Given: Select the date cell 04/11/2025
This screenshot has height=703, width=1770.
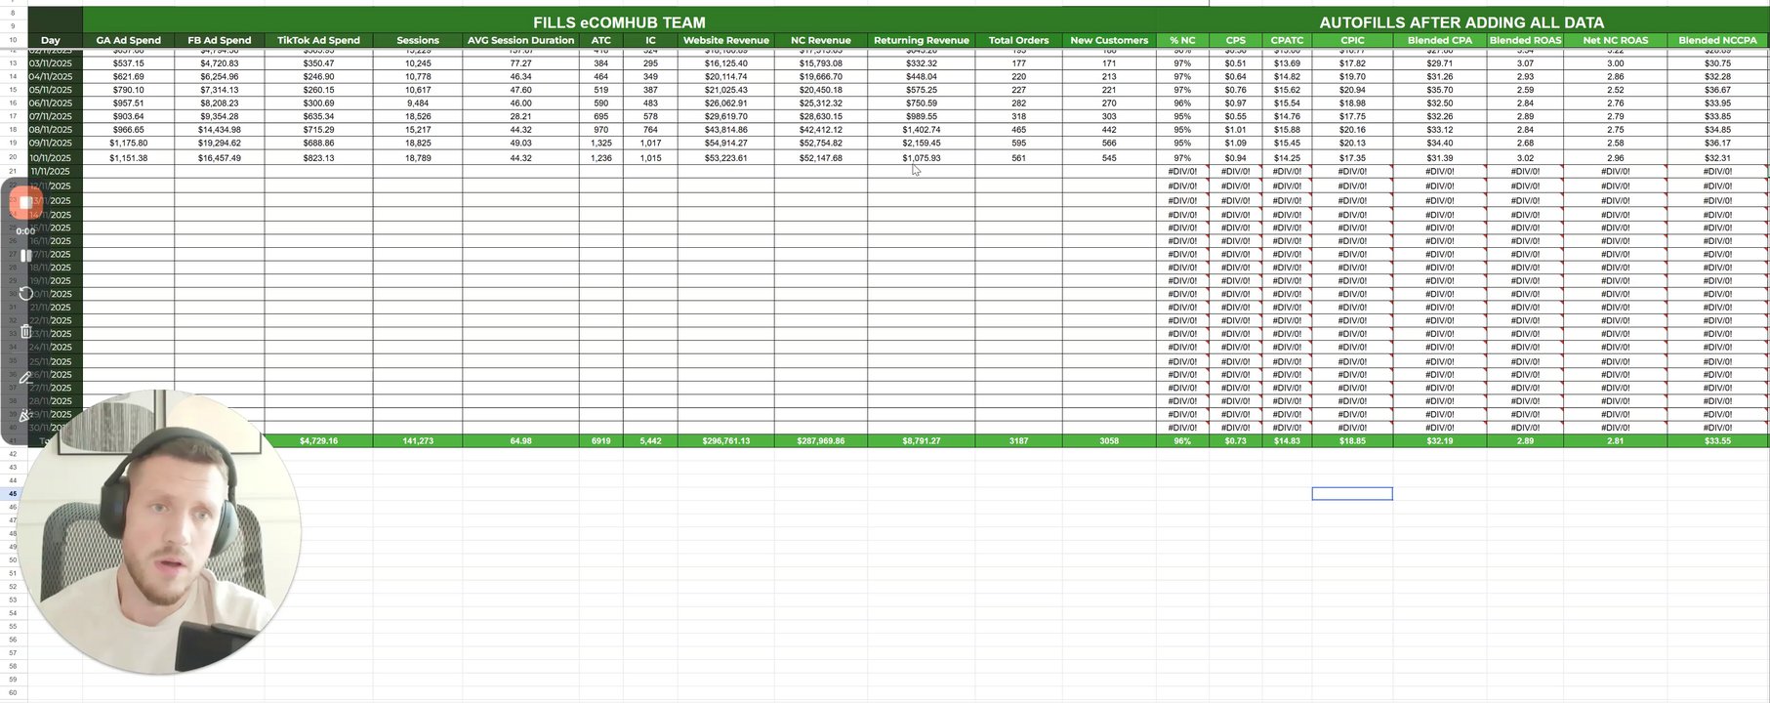Looking at the screenshot, I should click(x=51, y=76).
